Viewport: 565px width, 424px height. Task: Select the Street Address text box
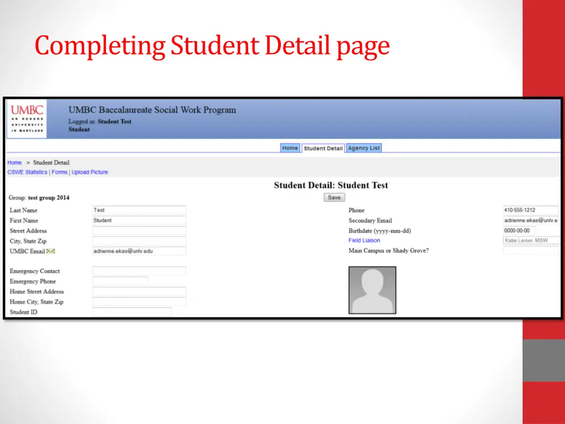tap(138, 231)
